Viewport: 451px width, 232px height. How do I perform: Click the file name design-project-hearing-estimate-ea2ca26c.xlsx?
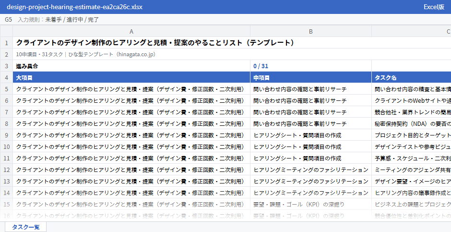tap(74, 7)
